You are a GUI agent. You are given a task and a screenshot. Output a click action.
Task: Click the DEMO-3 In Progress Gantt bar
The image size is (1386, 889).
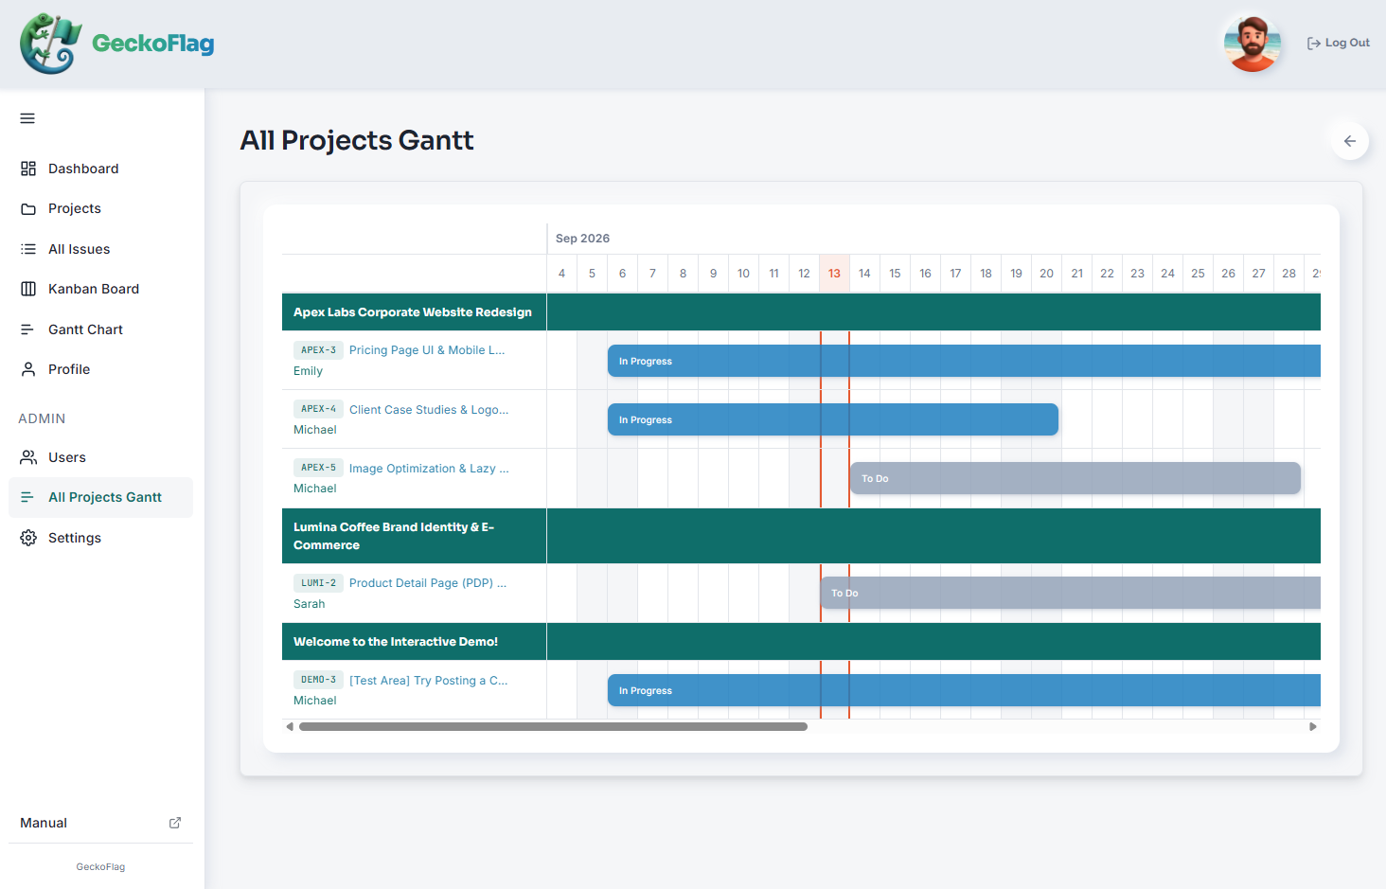point(964,690)
